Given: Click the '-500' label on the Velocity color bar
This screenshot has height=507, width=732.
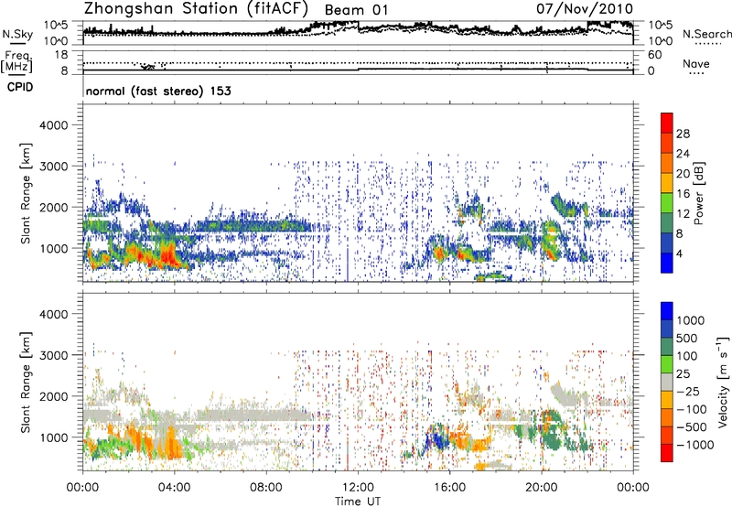Looking at the screenshot, I should (x=692, y=427).
